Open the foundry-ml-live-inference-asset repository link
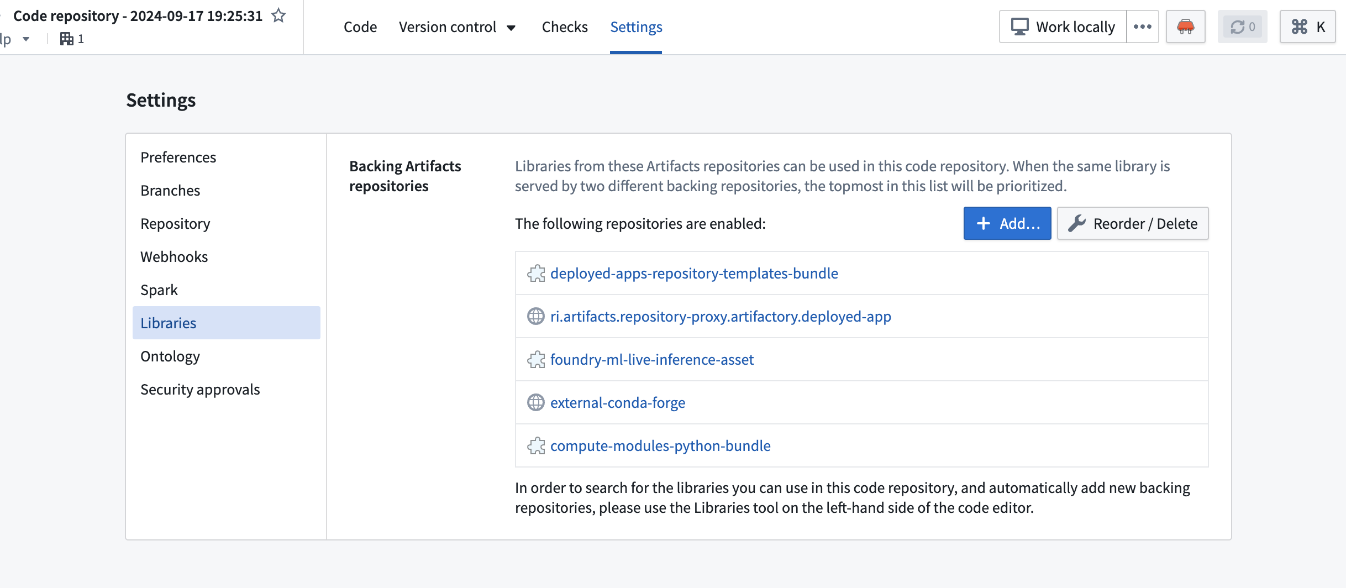 tap(652, 359)
